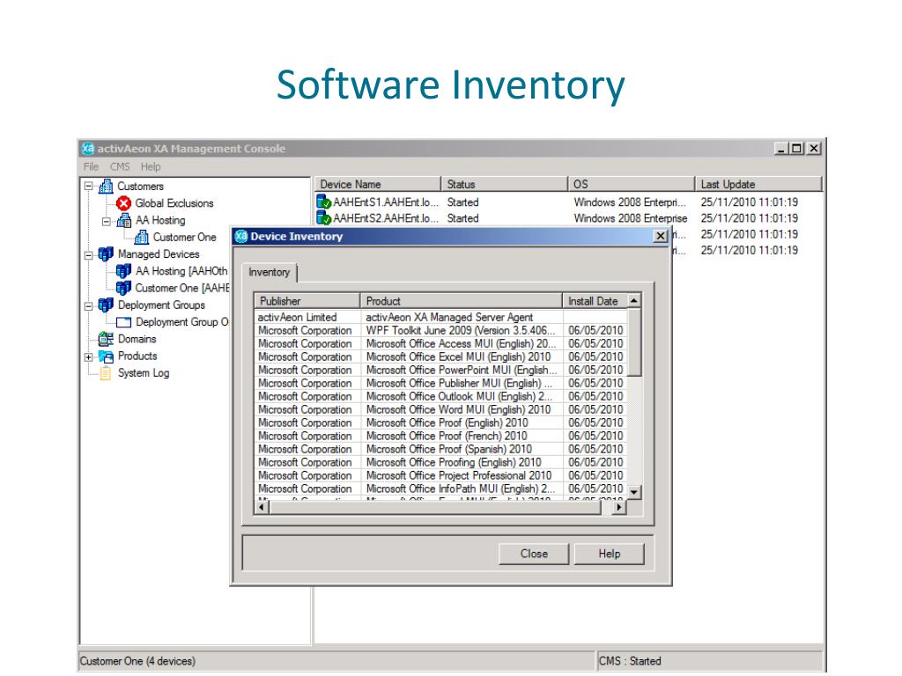Select Microsoft Office Project Professional 2010 row
The width and height of the screenshot is (902, 676).
point(440,476)
